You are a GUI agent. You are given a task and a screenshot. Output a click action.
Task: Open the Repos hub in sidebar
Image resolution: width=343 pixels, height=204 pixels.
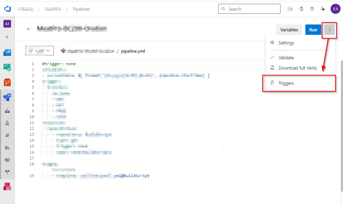tap(7, 82)
